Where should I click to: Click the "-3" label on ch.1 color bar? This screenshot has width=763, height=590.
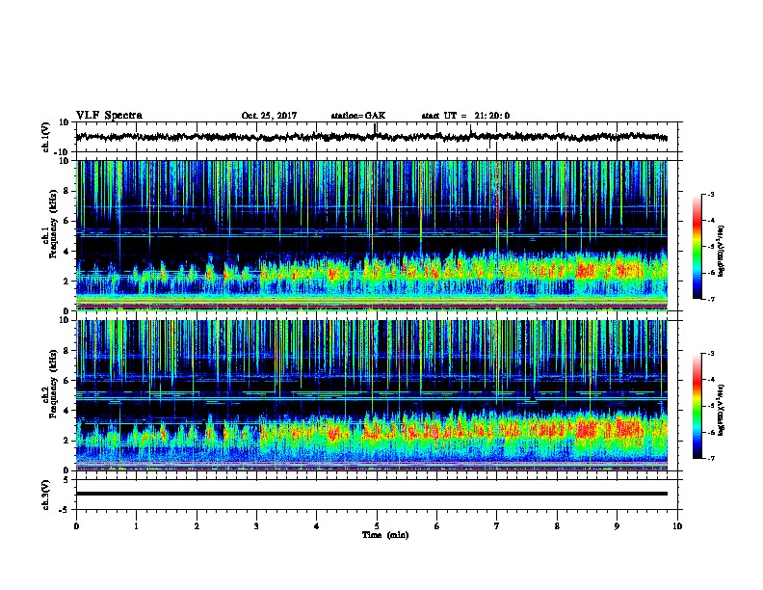pos(711,194)
